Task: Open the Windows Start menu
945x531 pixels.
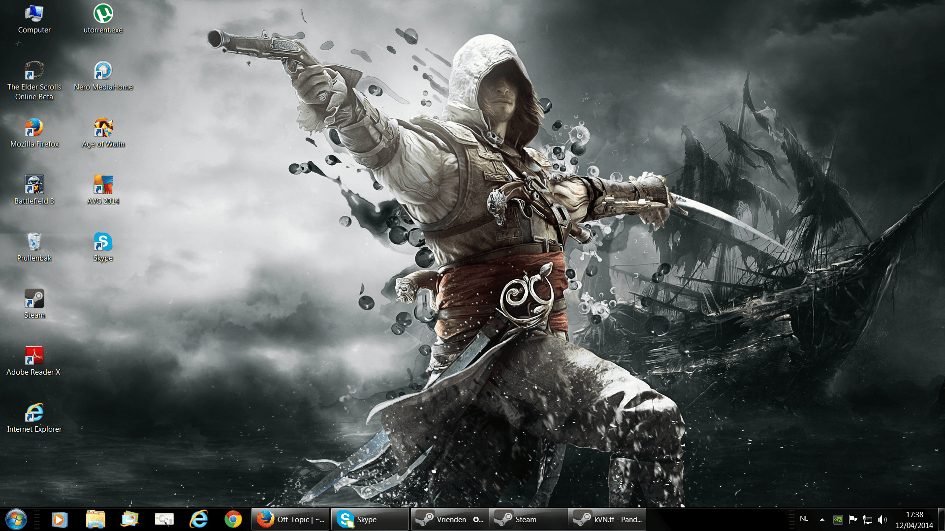Action: pos(16,519)
